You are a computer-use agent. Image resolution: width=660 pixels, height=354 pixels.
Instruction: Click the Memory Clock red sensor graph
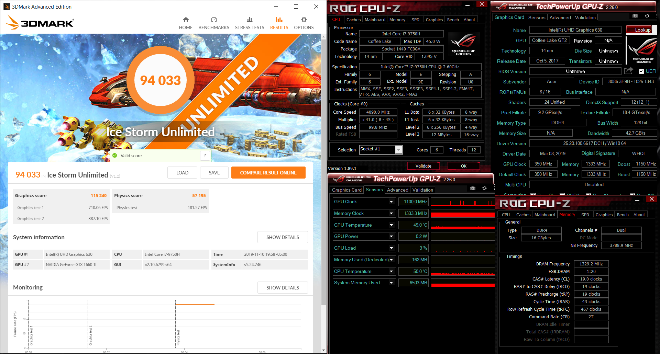click(x=463, y=213)
